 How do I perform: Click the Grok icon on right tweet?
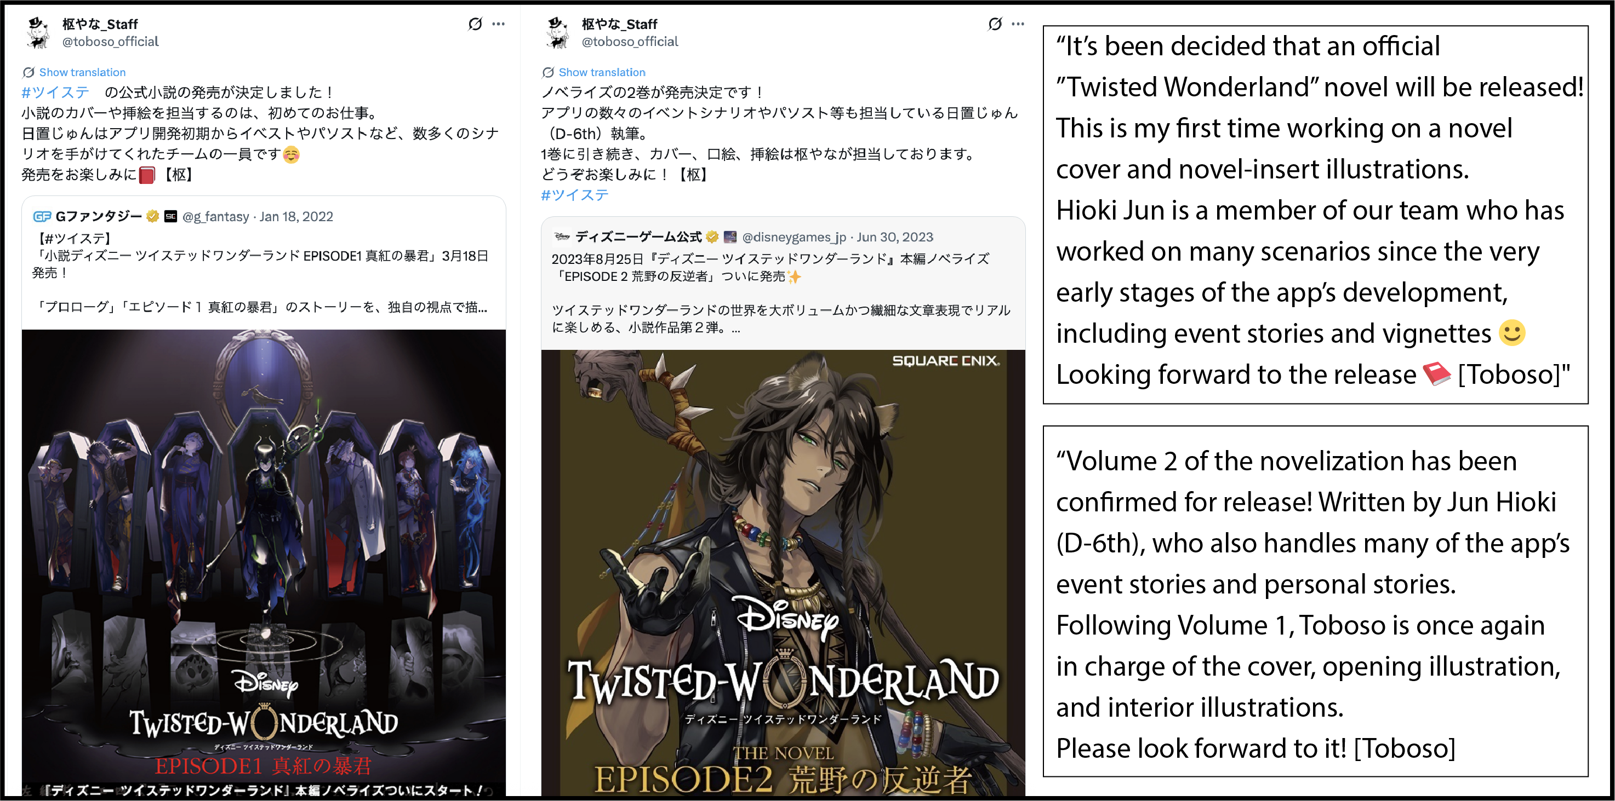pyautogui.click(x=995, y=24)
